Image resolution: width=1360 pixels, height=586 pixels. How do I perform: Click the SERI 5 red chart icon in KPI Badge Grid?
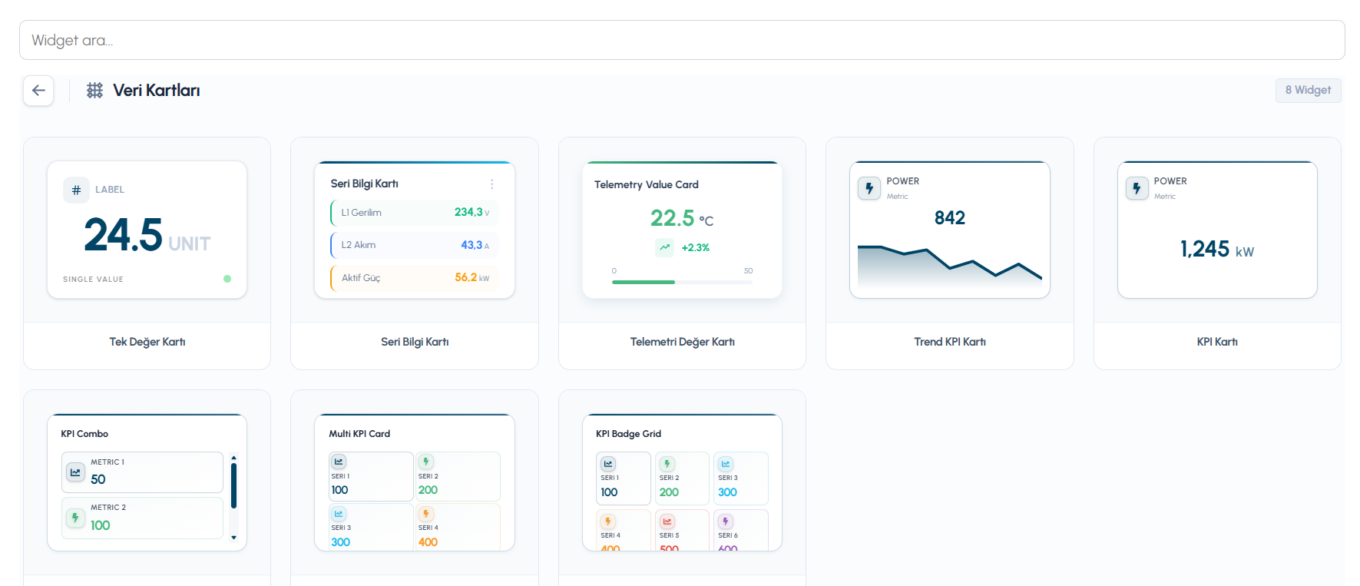667,521
